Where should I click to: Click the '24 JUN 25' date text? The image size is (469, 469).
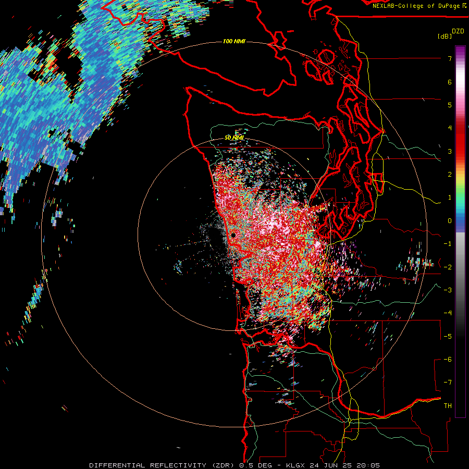pos(330,465)
